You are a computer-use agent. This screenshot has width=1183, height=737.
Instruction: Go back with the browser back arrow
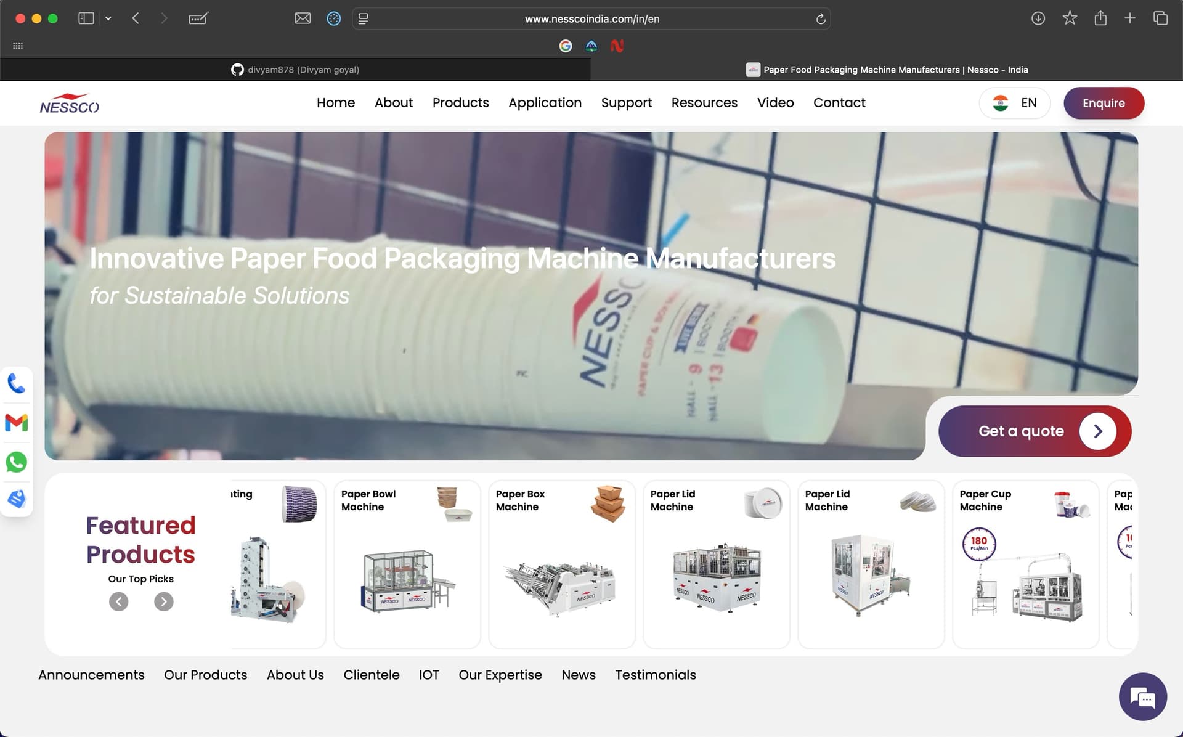click(x=136, y=18)
